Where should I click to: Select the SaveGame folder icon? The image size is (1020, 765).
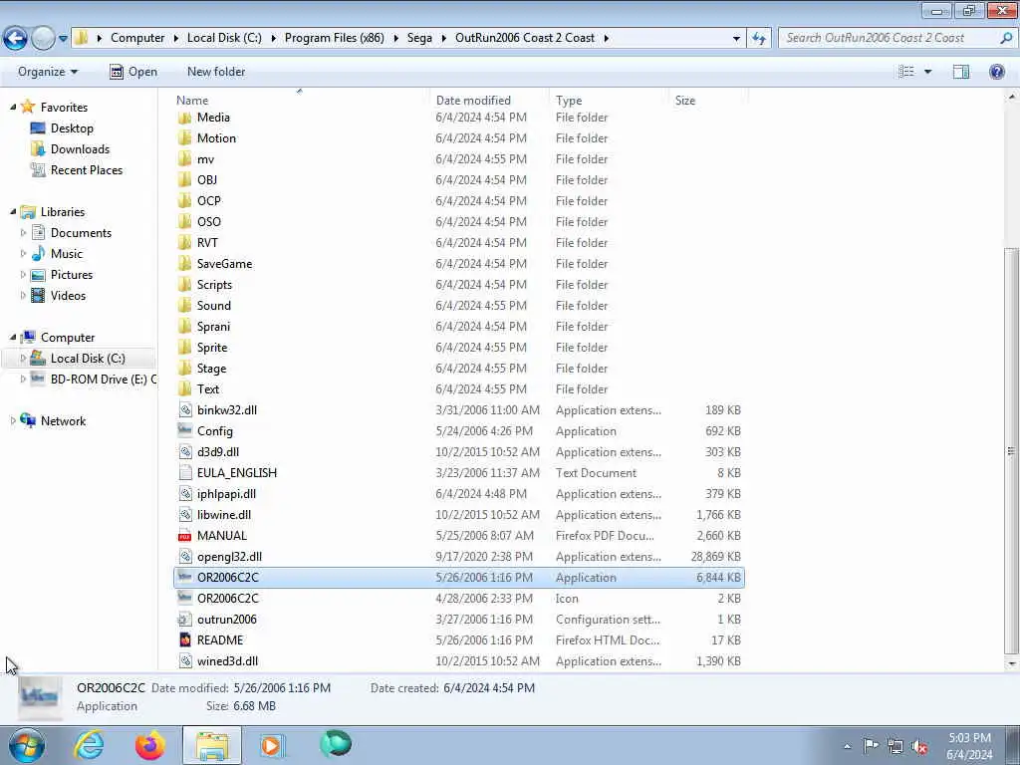tap(184, 264)
